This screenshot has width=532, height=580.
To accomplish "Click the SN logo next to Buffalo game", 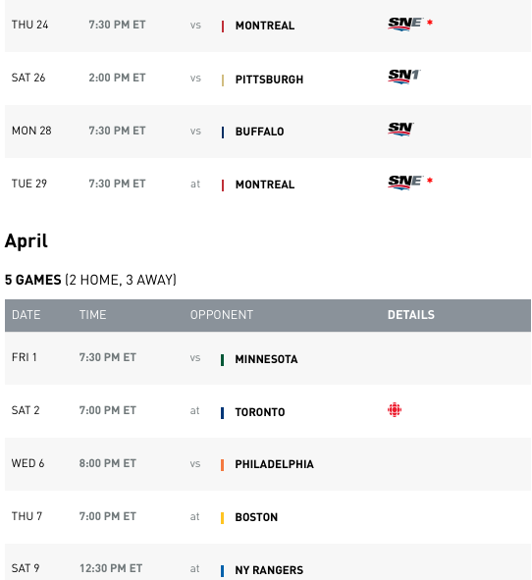I will pyautogui.click(x=400, y=130).
